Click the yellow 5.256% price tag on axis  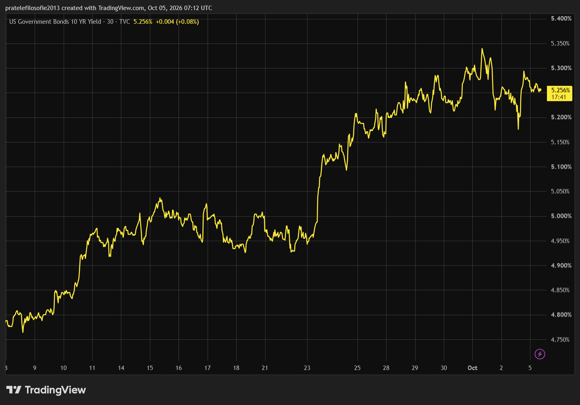(560, 90)
